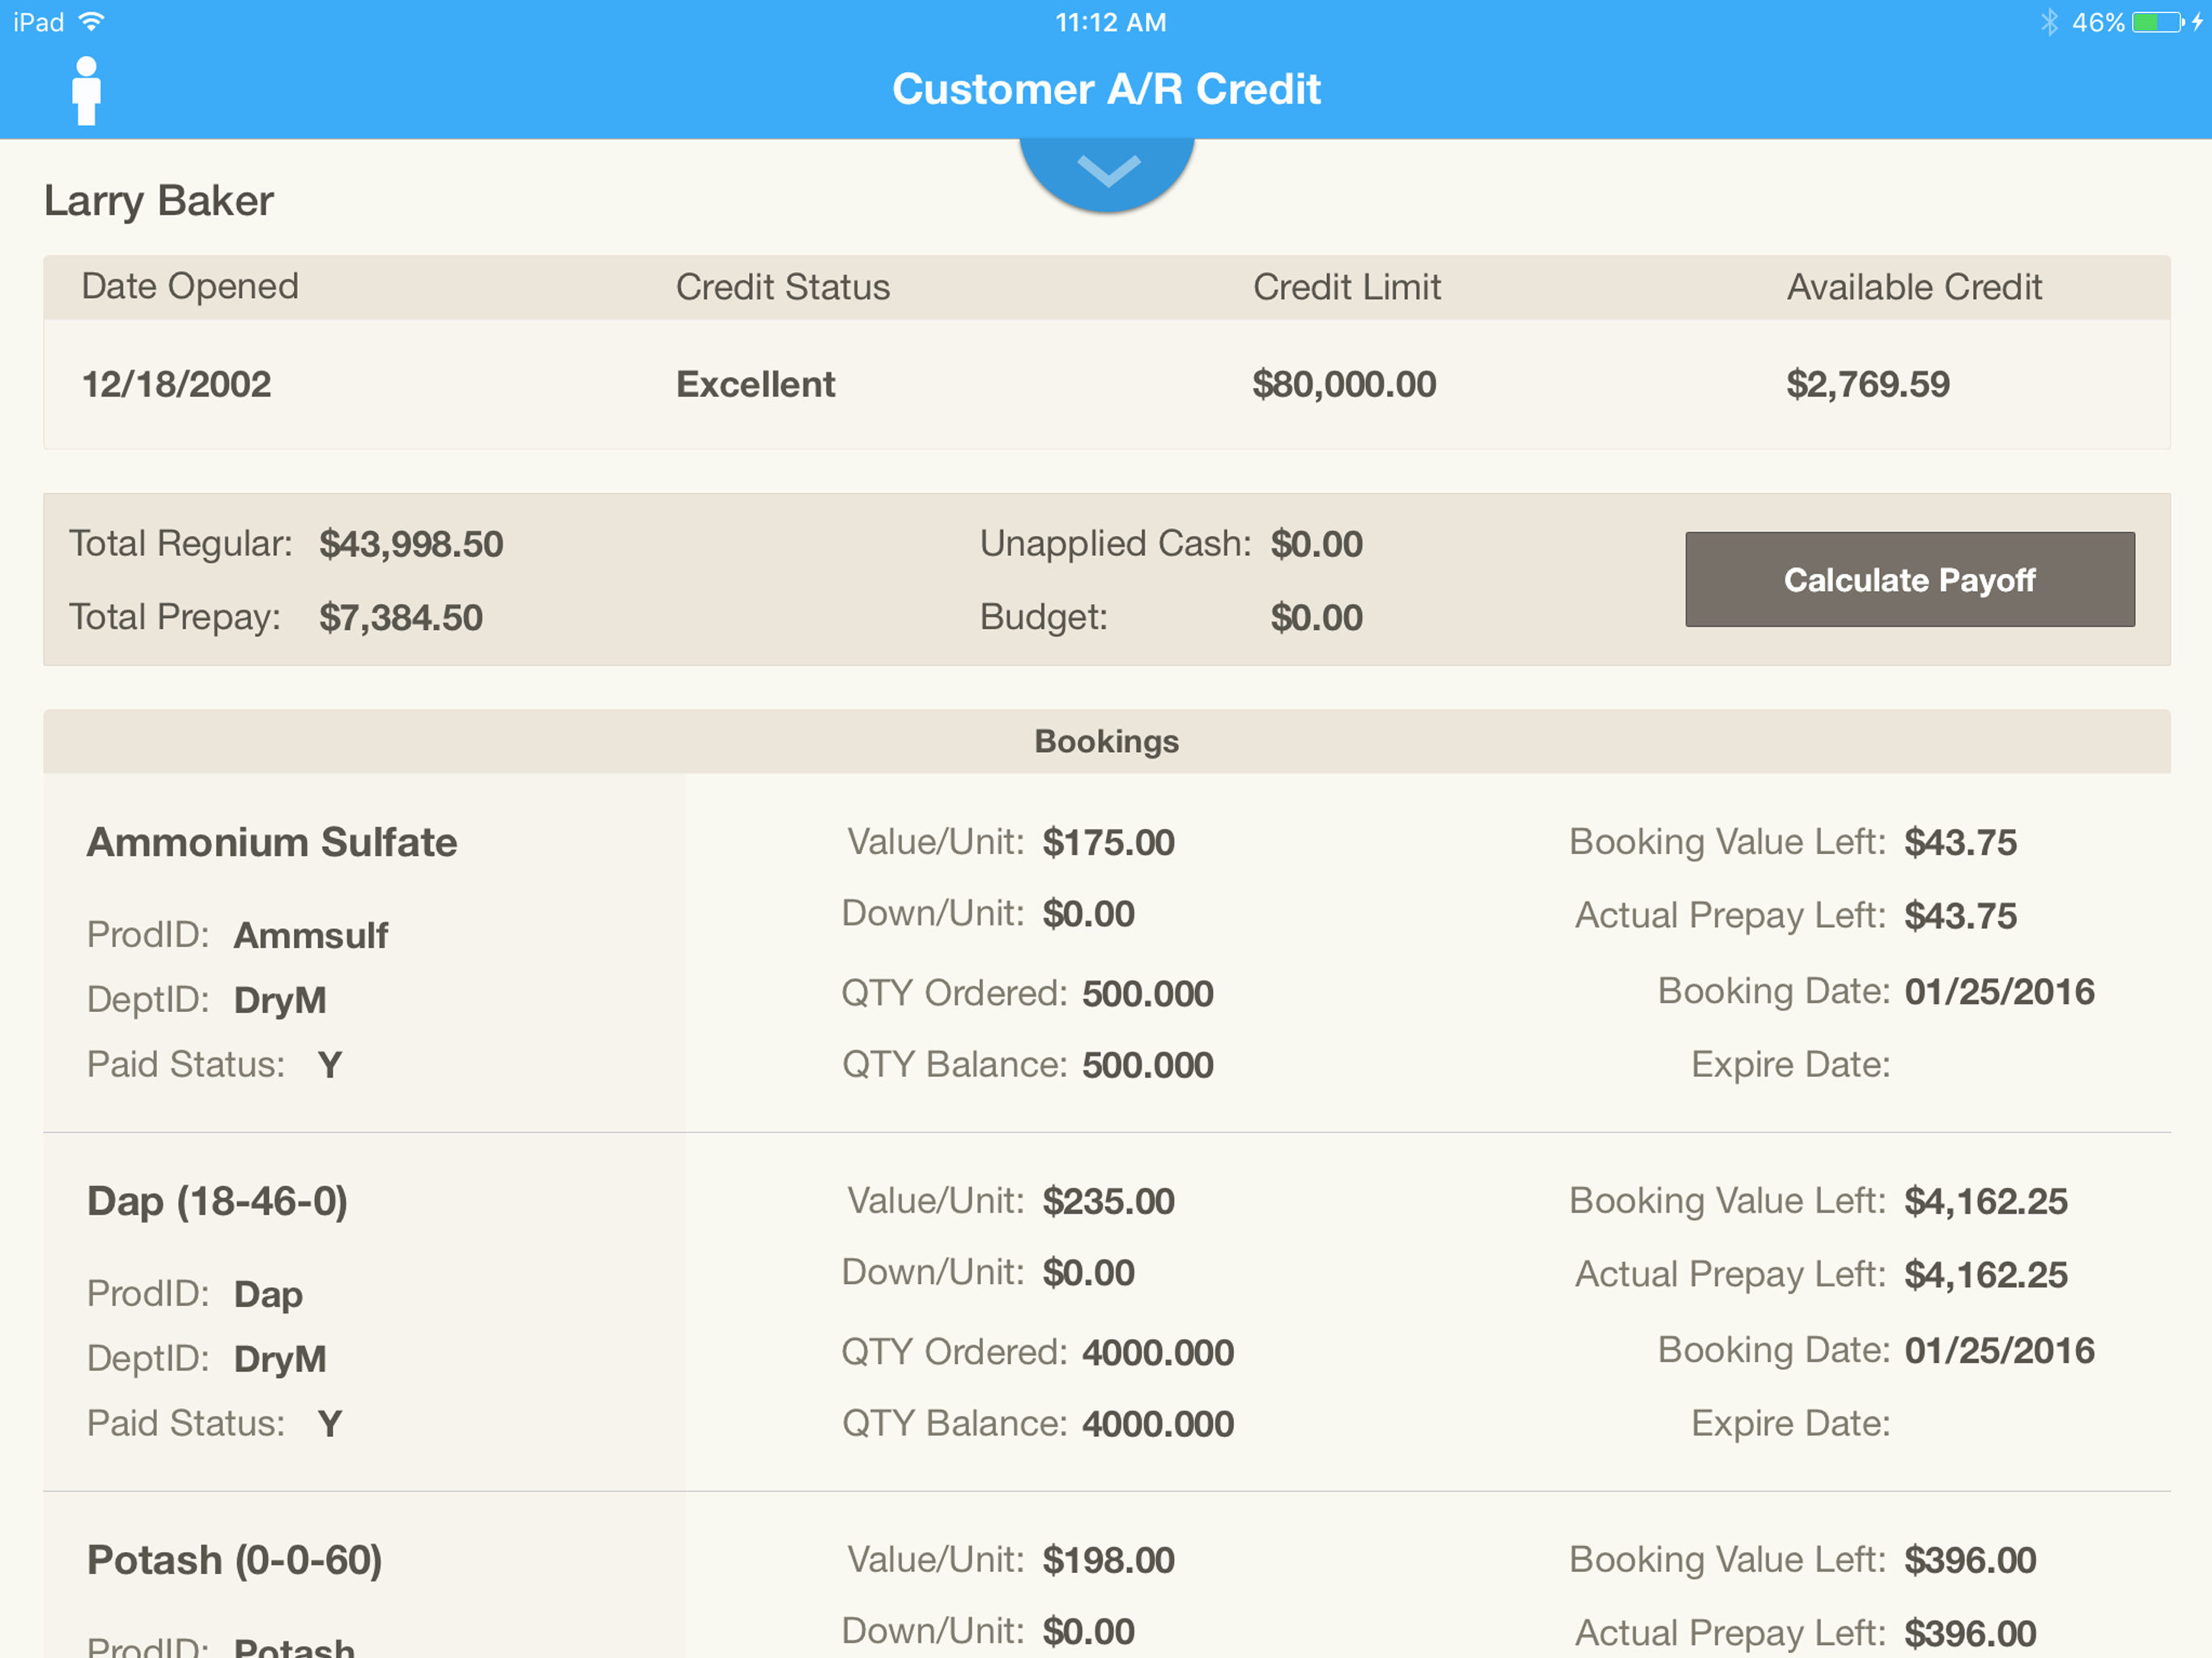2212x1658 pixels.
Task: Select QTY Ordered 4000.000
Action: click(x=1158, y=1353)
